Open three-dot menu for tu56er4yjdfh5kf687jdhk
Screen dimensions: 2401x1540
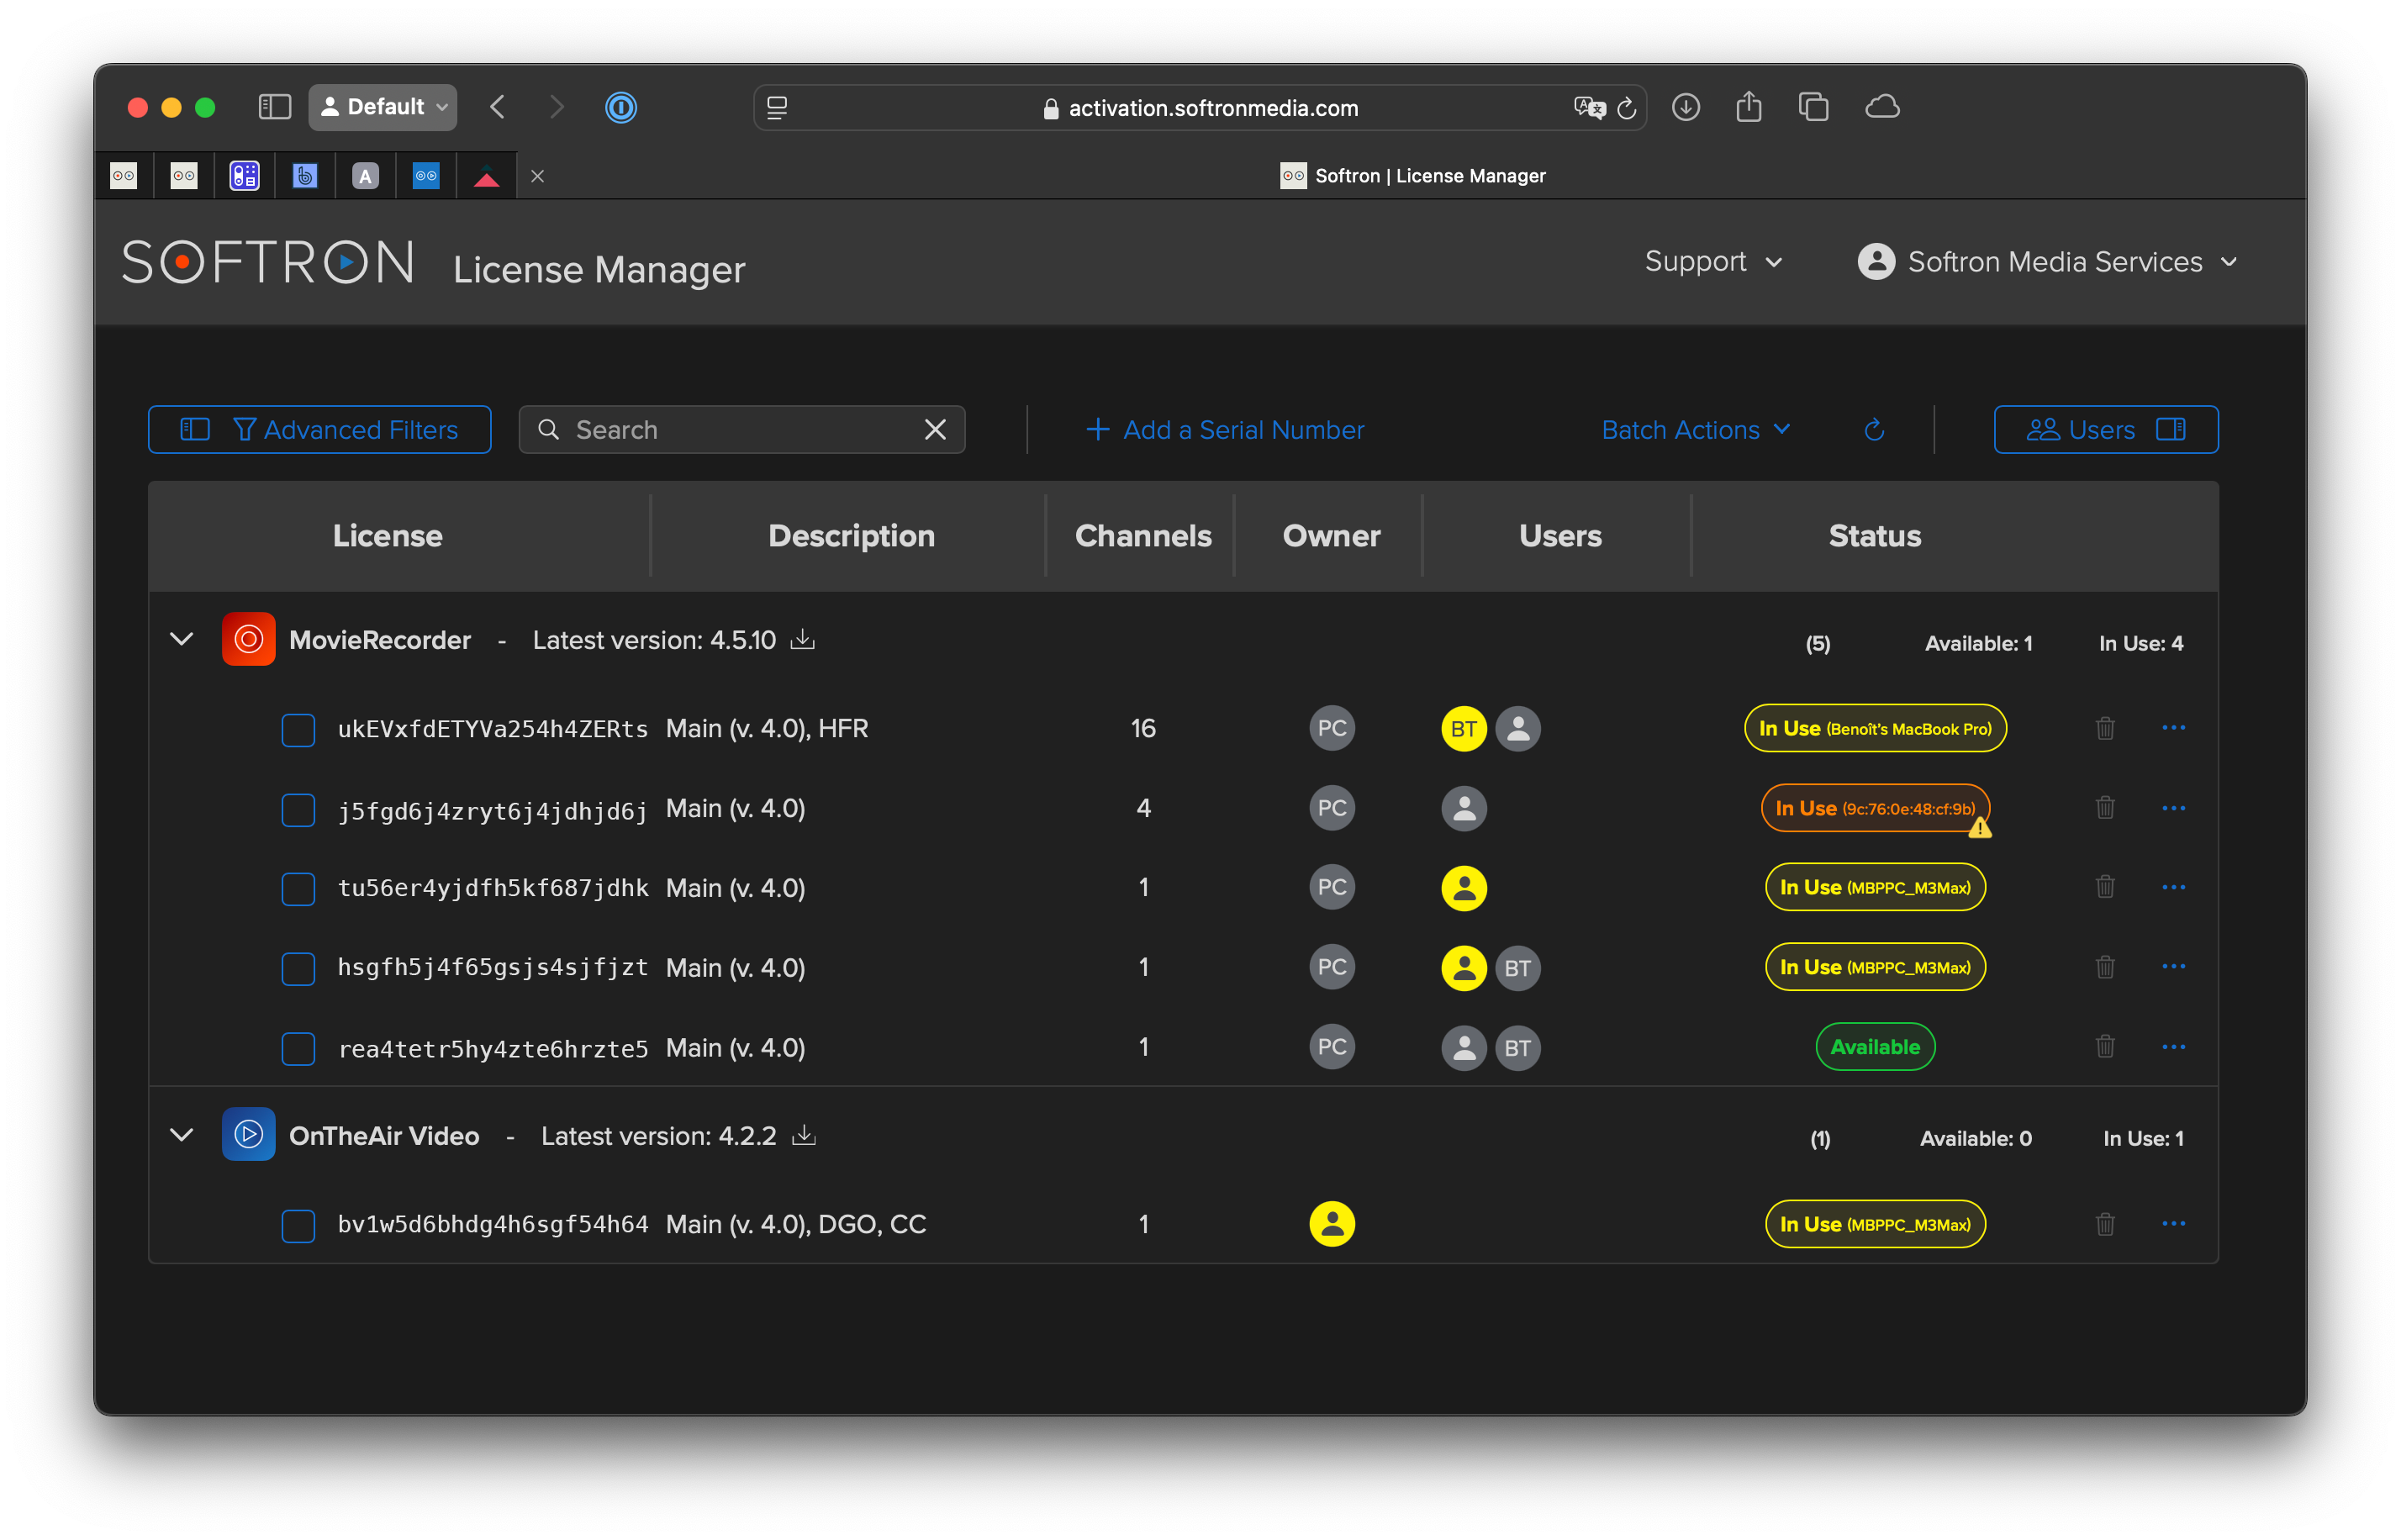[2172, 887]
